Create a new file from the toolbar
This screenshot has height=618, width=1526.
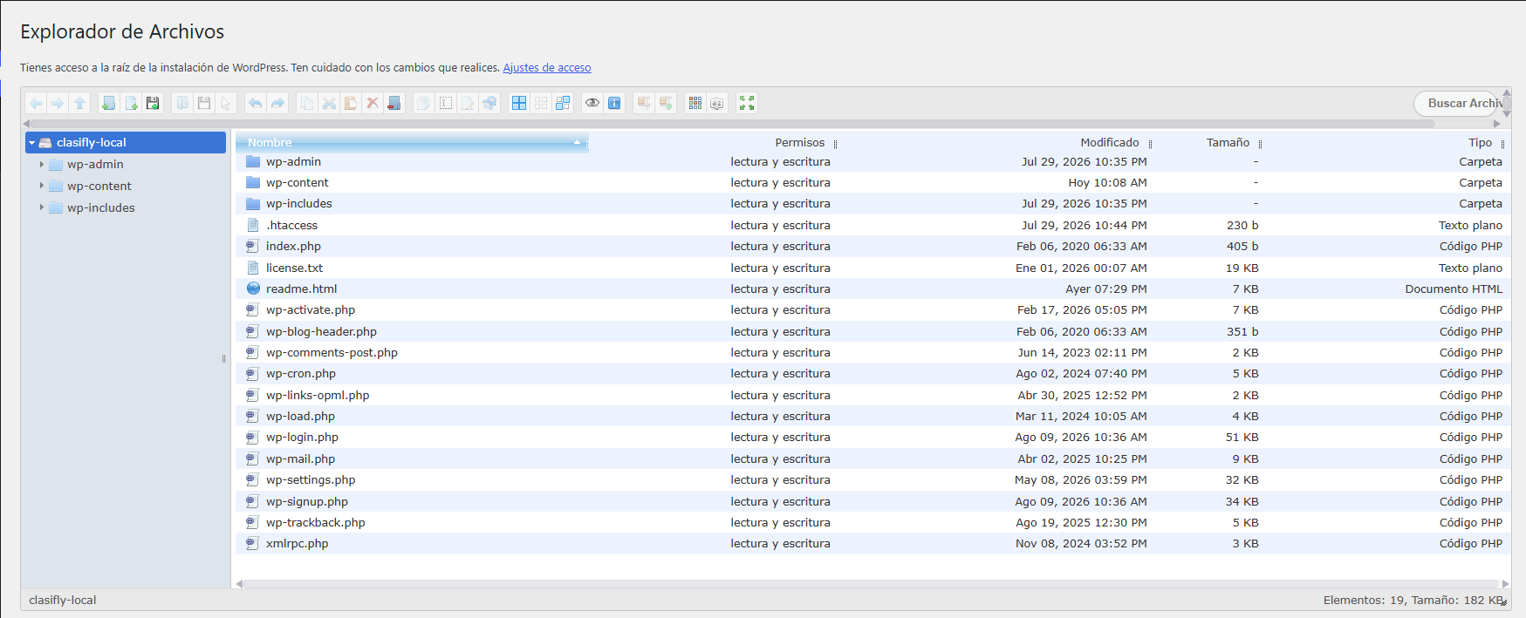tap(131, 103)
